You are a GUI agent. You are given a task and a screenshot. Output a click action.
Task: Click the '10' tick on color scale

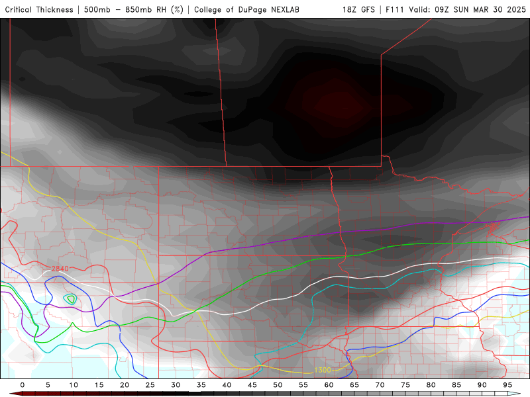pyautogui.click(x=74, y=385)
